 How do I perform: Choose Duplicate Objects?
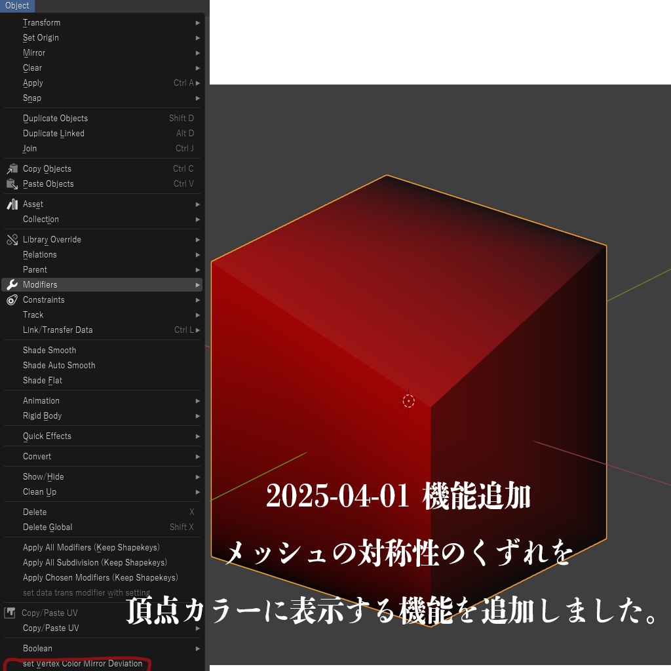55,118
